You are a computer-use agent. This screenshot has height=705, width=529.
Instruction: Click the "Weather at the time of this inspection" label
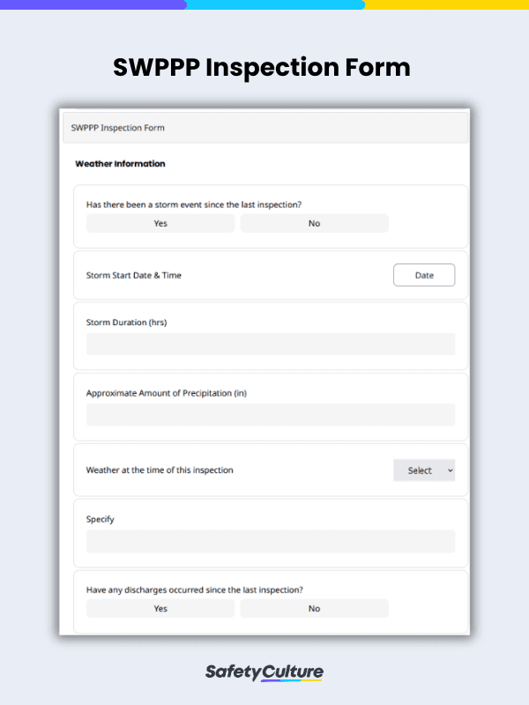pyautogui.click(x=160, y=470)
